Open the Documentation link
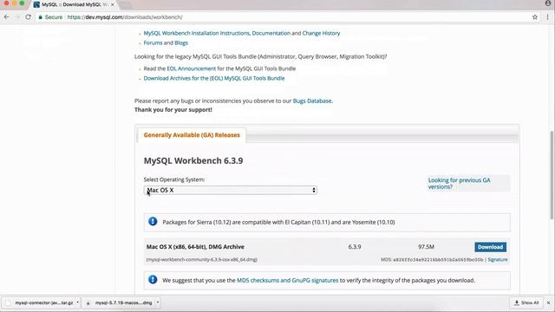This screenshot has width=555, height=312. pos(271,33)
